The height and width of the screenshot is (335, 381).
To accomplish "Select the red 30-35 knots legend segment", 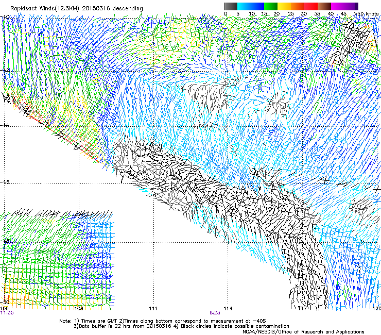I will 311,6.
